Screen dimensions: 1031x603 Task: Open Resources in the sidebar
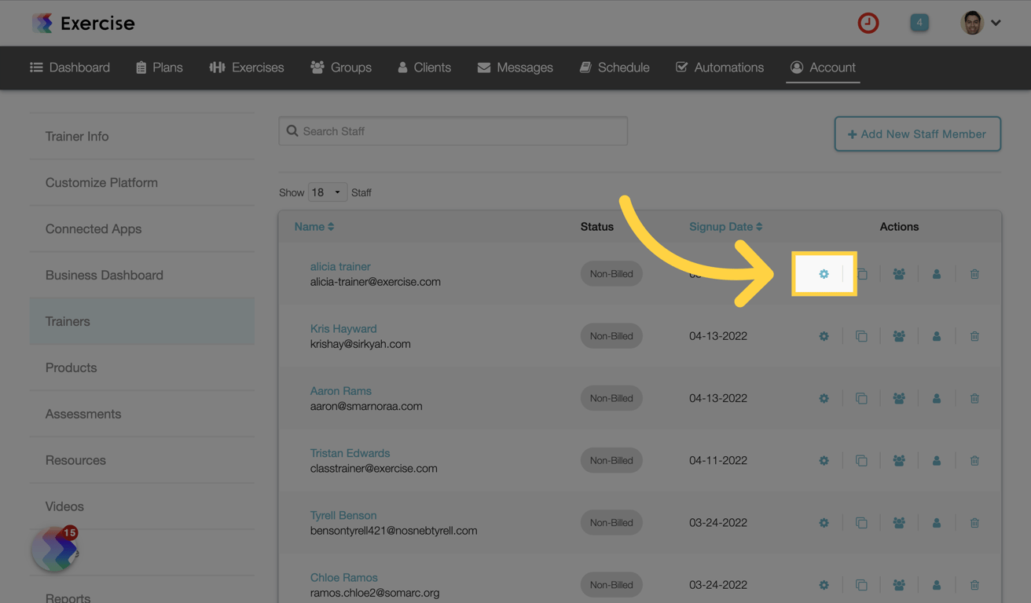coord(142,460)
